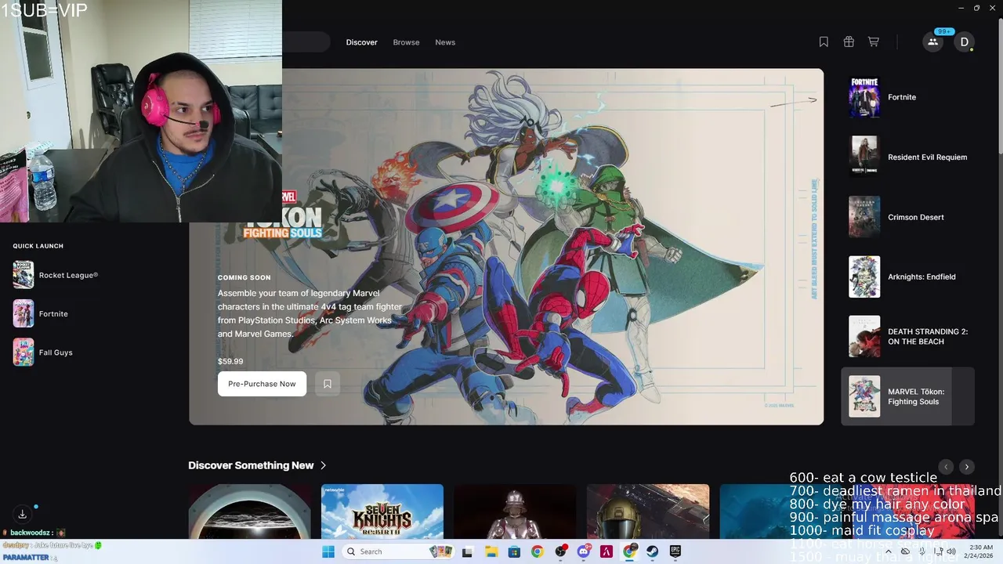Switch to the Browse tab
This screenshot has width=1003, height=564.
coord(406,42)
